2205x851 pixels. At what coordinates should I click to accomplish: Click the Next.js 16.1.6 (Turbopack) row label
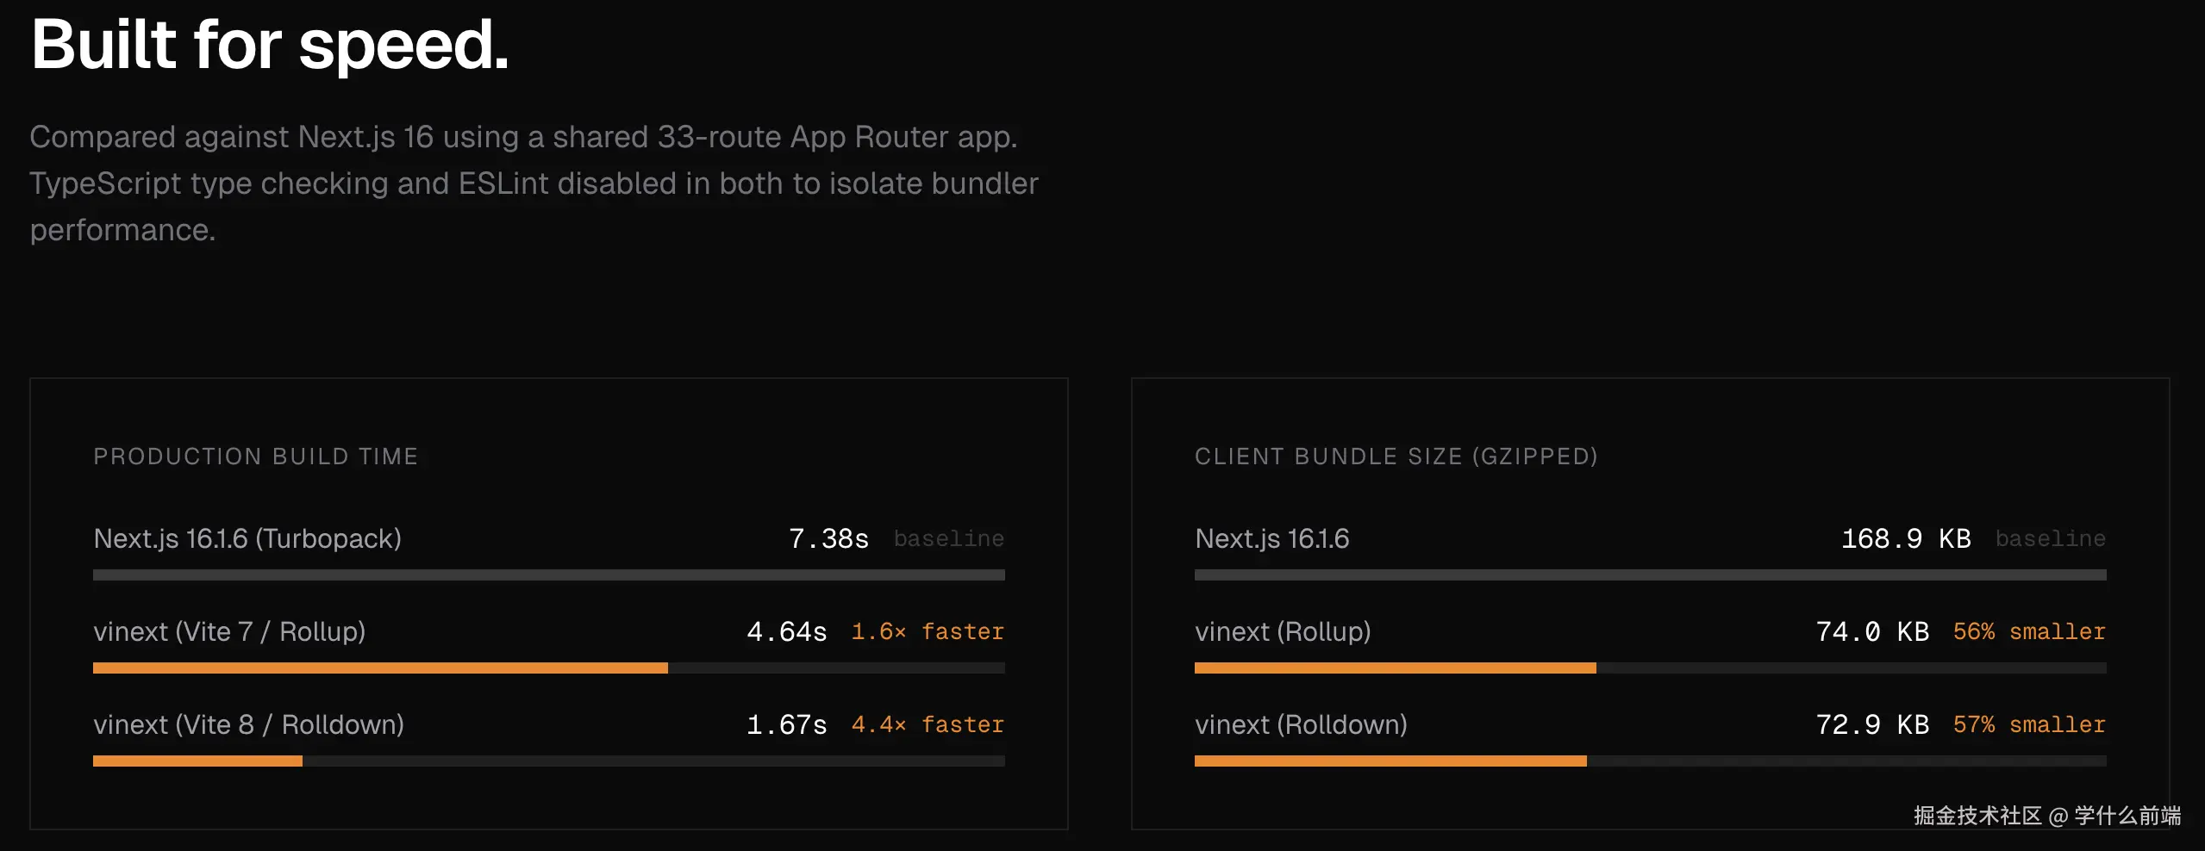[247, 538]
